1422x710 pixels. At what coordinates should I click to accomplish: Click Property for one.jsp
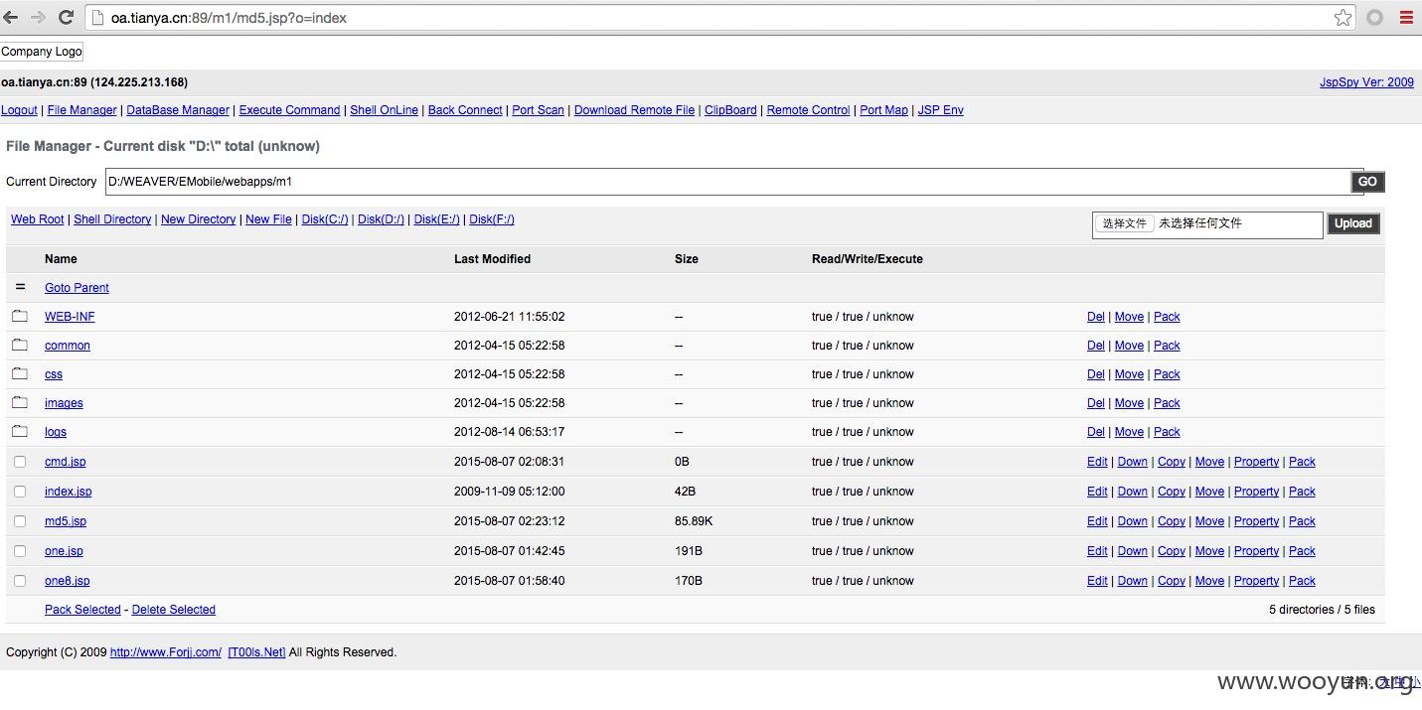pyautogui.click(x=1256, y=551)
